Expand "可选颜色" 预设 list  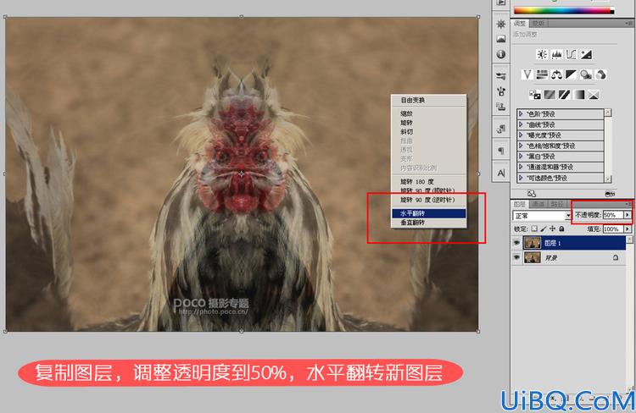(521, 178)
